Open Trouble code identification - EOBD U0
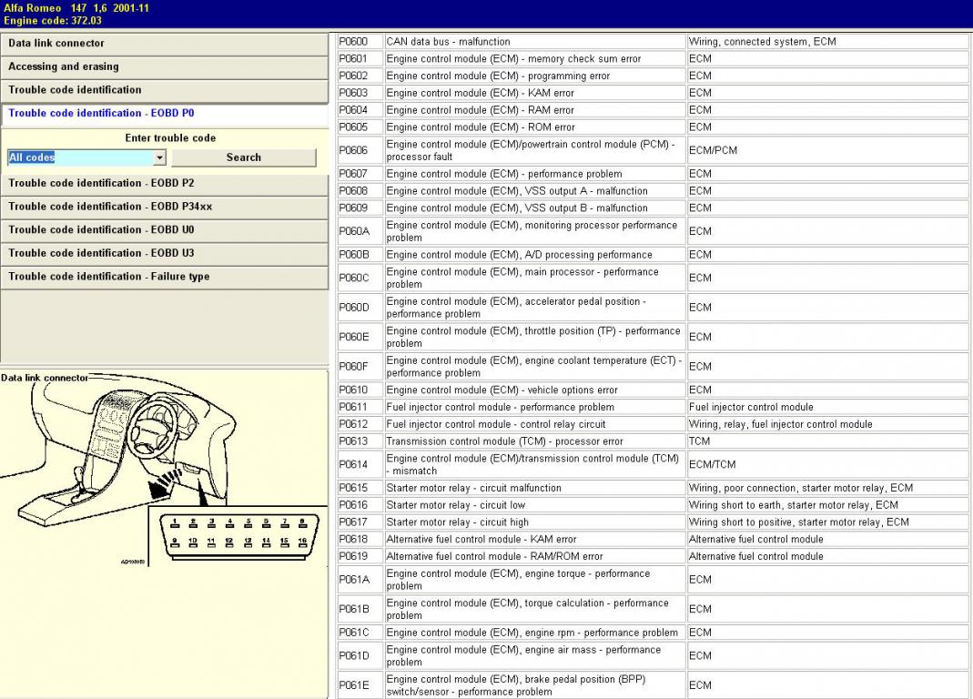This screenshot has width=973, height=699. [165, 229]
